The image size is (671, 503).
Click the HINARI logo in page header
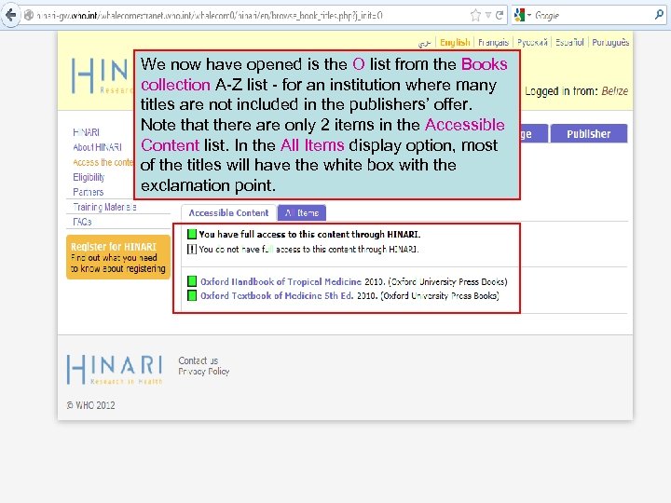click(101, 75)
